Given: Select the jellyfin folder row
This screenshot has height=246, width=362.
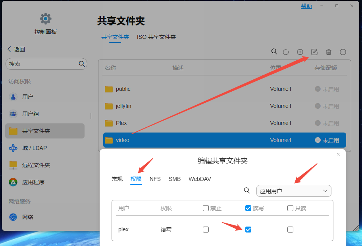Looking at the screenshot, I should pyautogui.click(x=224, y=106).
